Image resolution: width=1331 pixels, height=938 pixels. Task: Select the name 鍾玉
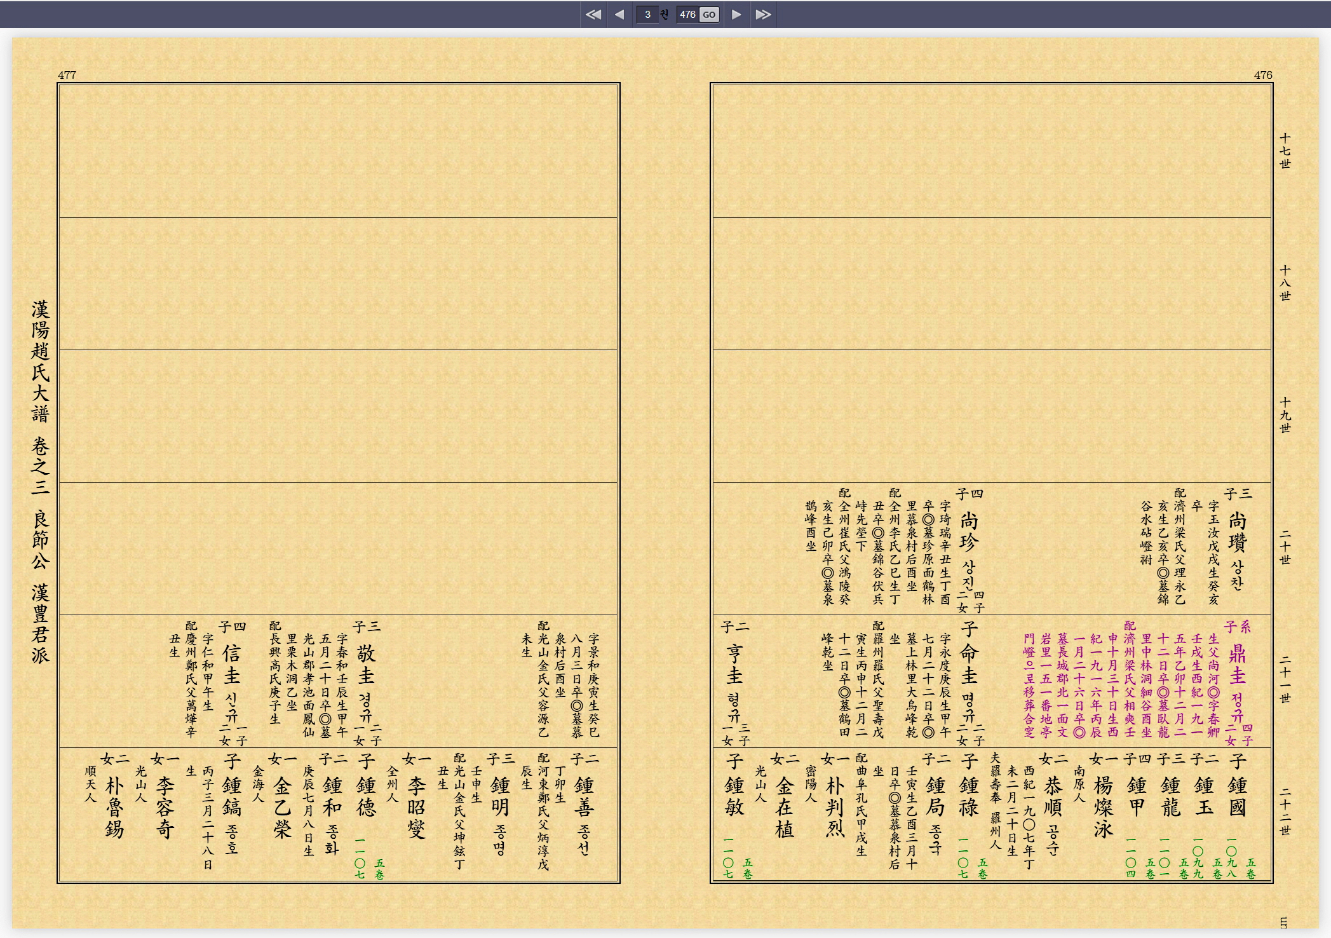(1203, 796)
